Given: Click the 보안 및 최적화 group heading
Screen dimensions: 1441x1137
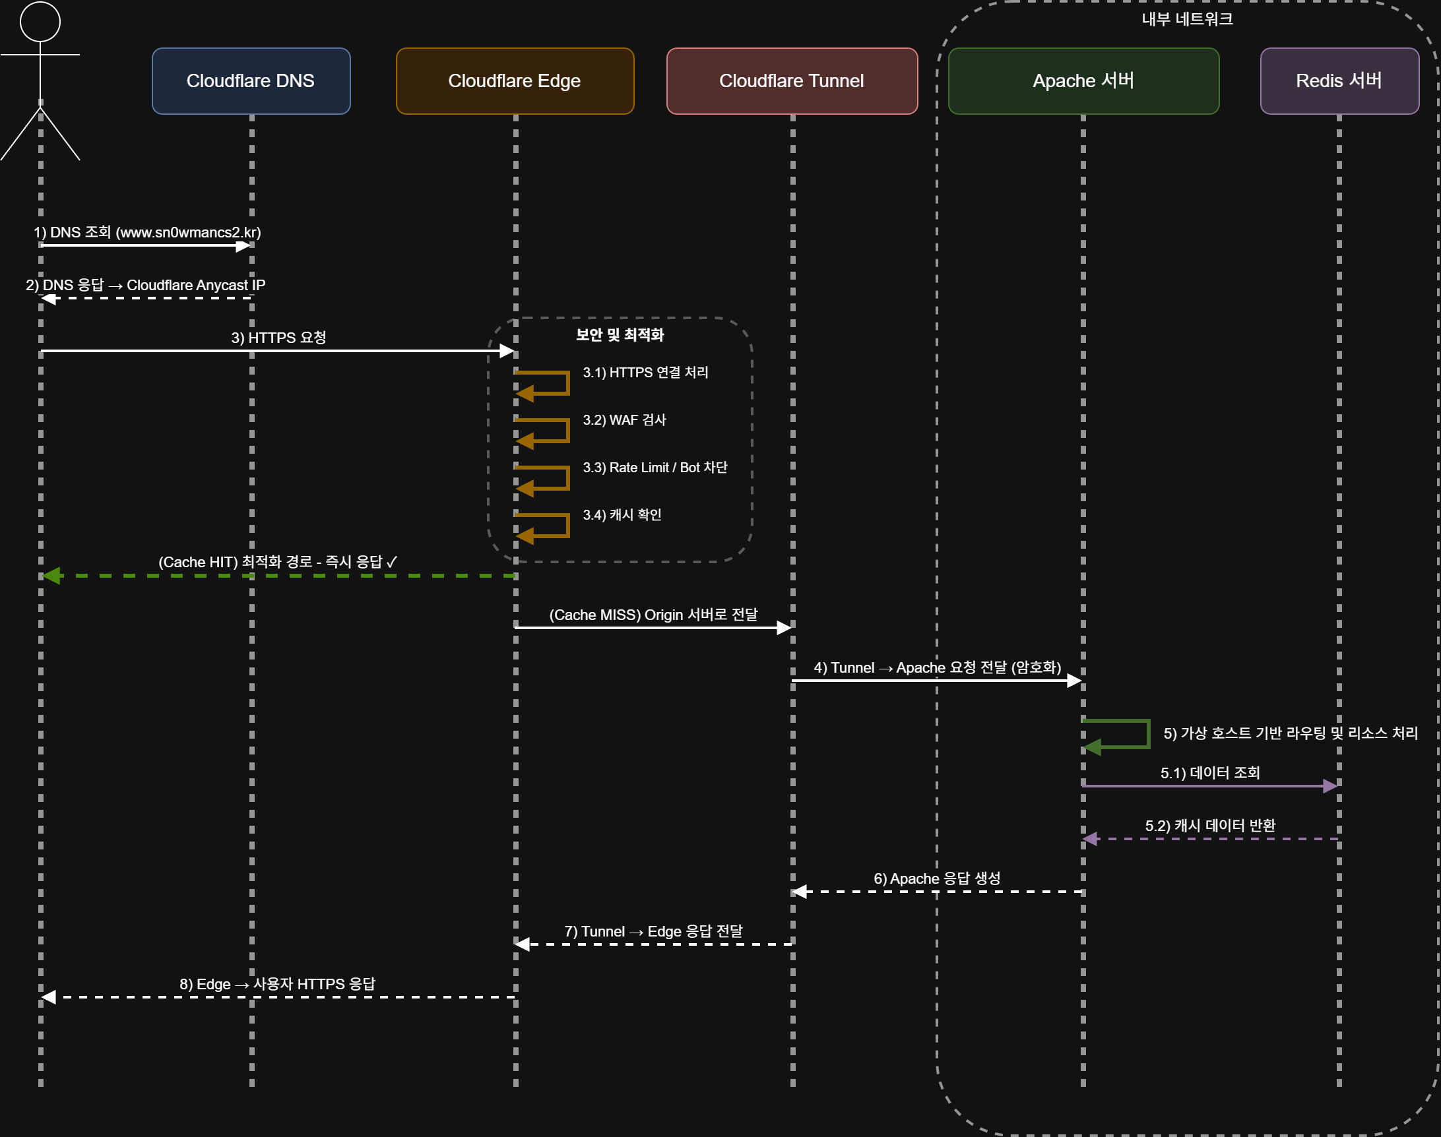Looking at the screenshot, I should (x=620, y=335).
